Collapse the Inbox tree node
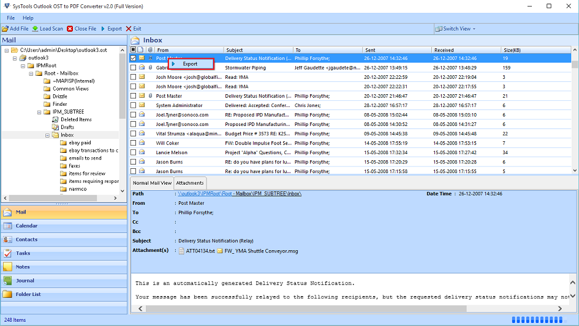Image resolution: width=579 pixels, height=326 pixels. click(47, 135)
